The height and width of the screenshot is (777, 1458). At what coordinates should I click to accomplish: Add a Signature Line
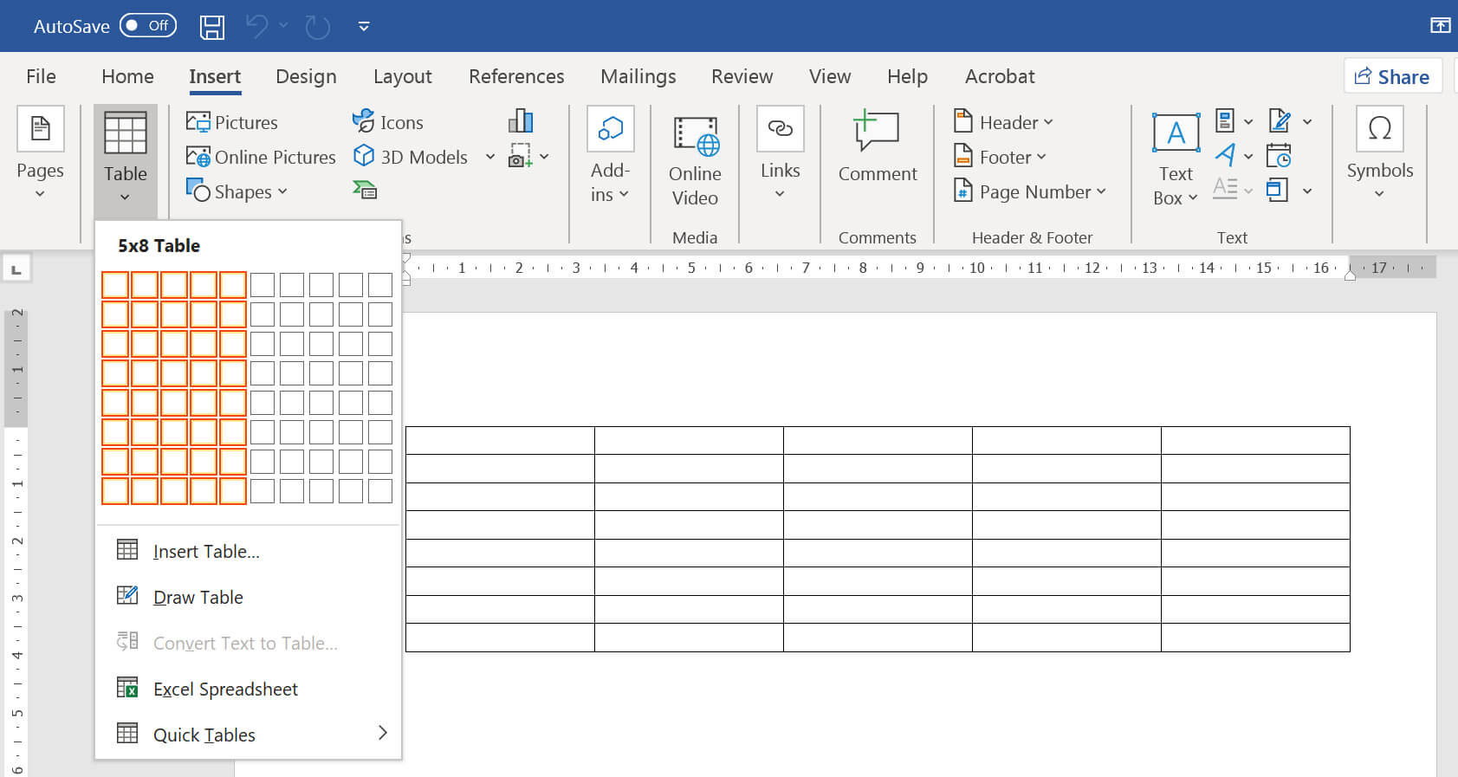(x=1280, y=120)
